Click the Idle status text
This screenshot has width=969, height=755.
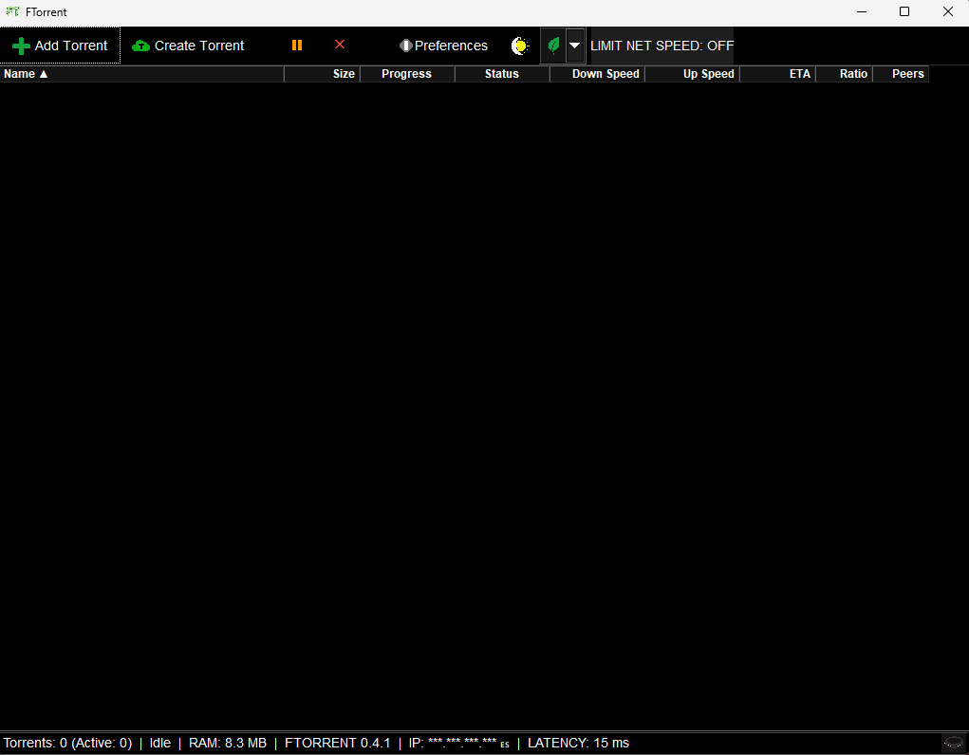click(160, 743)
